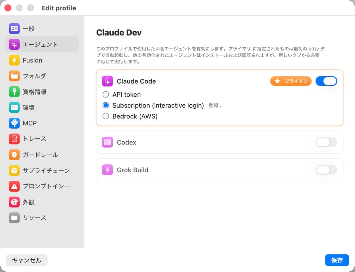The height and width of the screenshot is (272, 355).
Task: Select the Bedrock (AWS) radio button
Action: pos(106,116)
